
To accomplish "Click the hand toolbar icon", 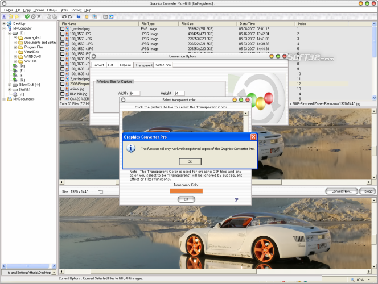I will point(87,16).
